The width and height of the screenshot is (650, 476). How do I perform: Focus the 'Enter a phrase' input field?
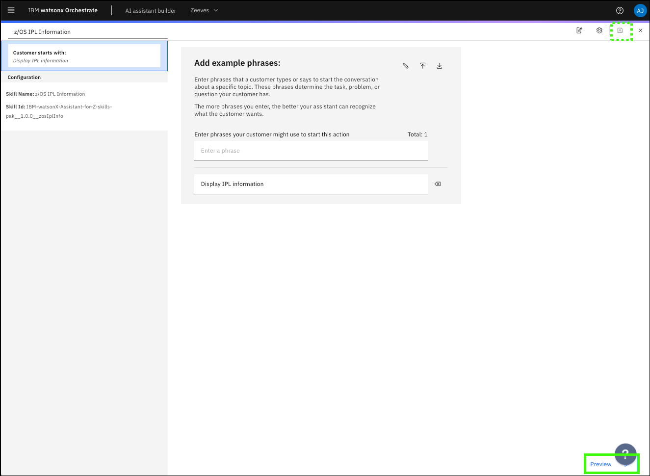311,151
